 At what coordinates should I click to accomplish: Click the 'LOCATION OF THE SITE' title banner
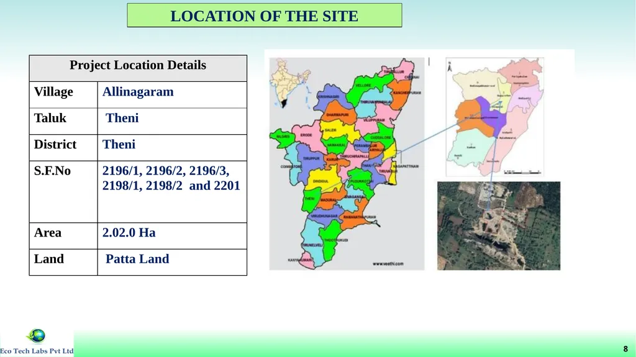(x=265, y=16)
